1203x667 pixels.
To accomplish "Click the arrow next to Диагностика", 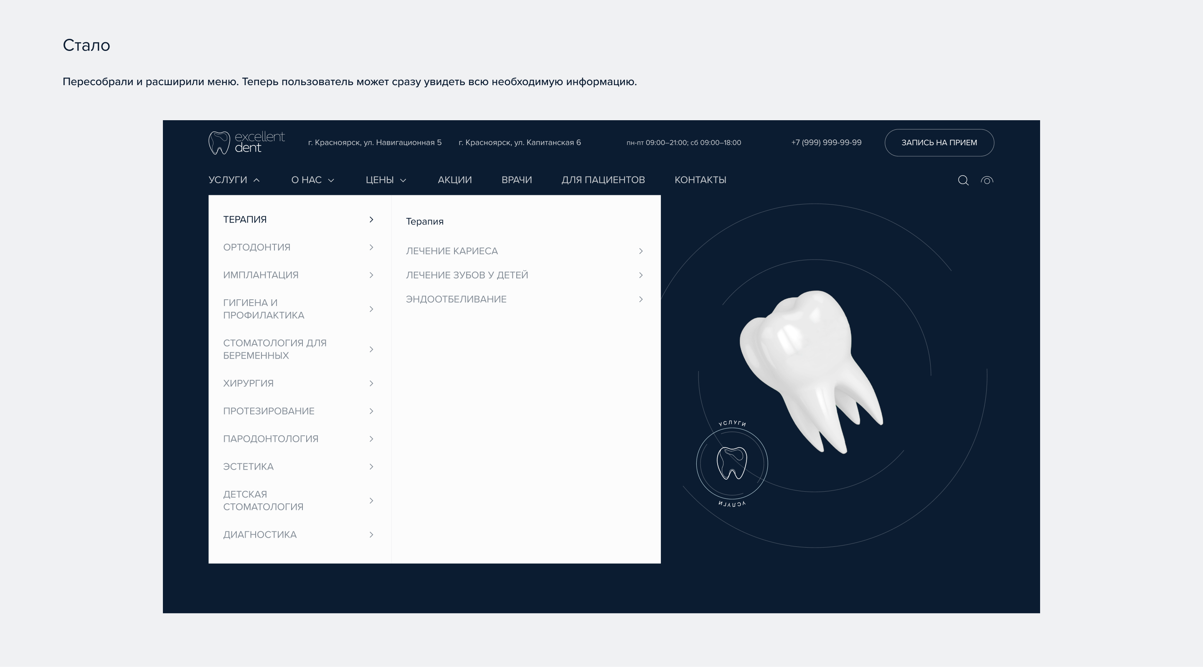I will click(371, 534).
